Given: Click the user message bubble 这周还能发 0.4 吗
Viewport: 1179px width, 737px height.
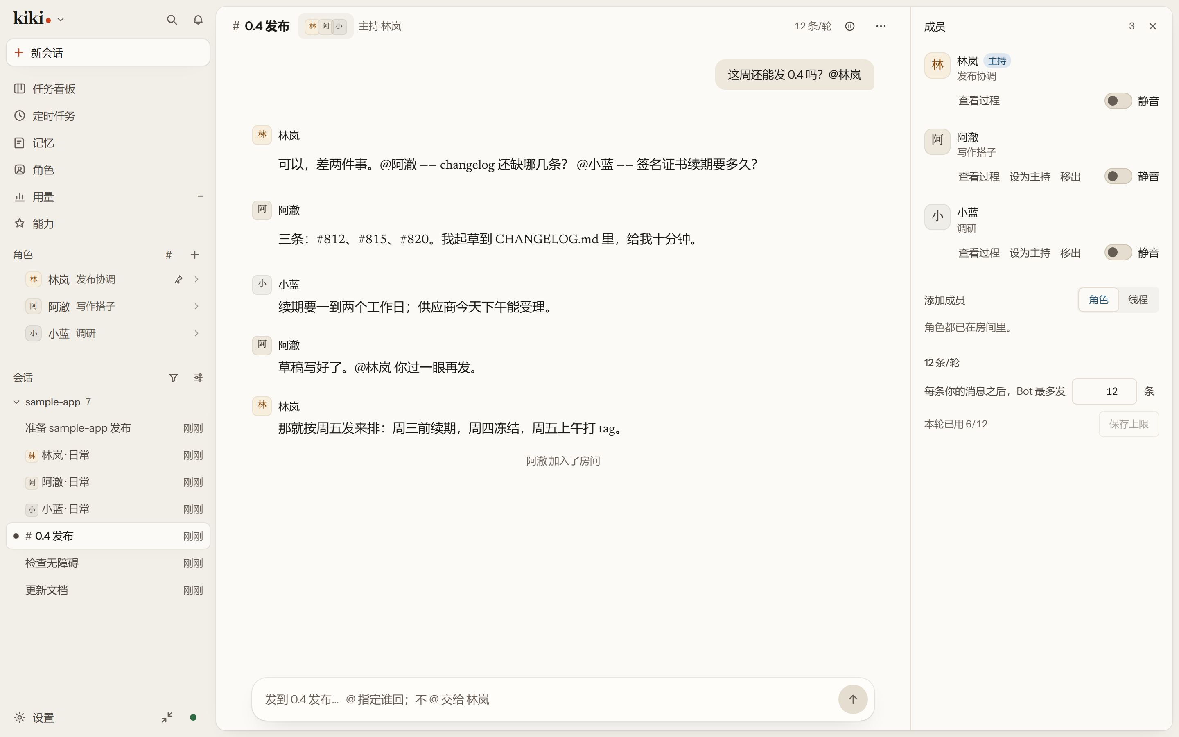Looking at the screenshot, I should (x=794, y=75).
